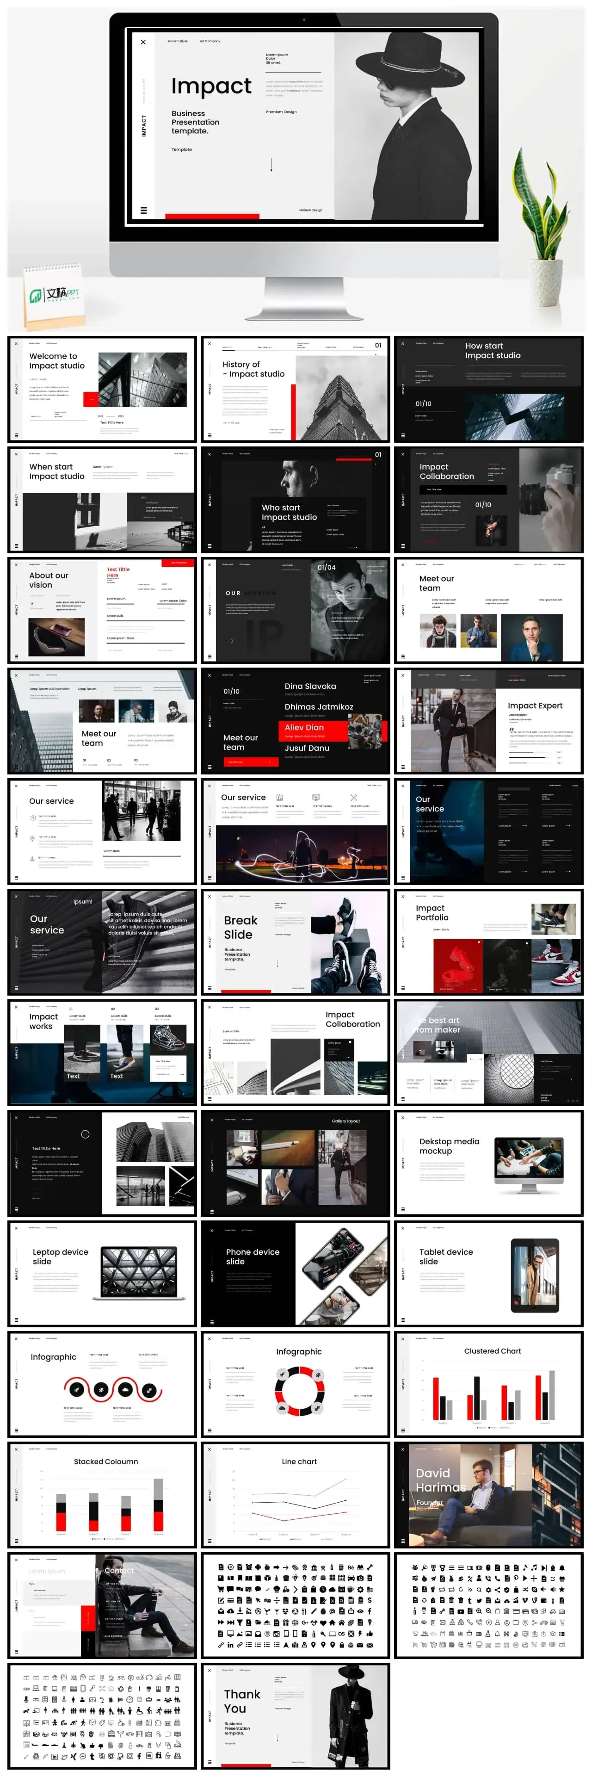This screenshot has height=1777, width=592.
Task: Click the down arrow below Premium Design
Action: tap(271, 165)
